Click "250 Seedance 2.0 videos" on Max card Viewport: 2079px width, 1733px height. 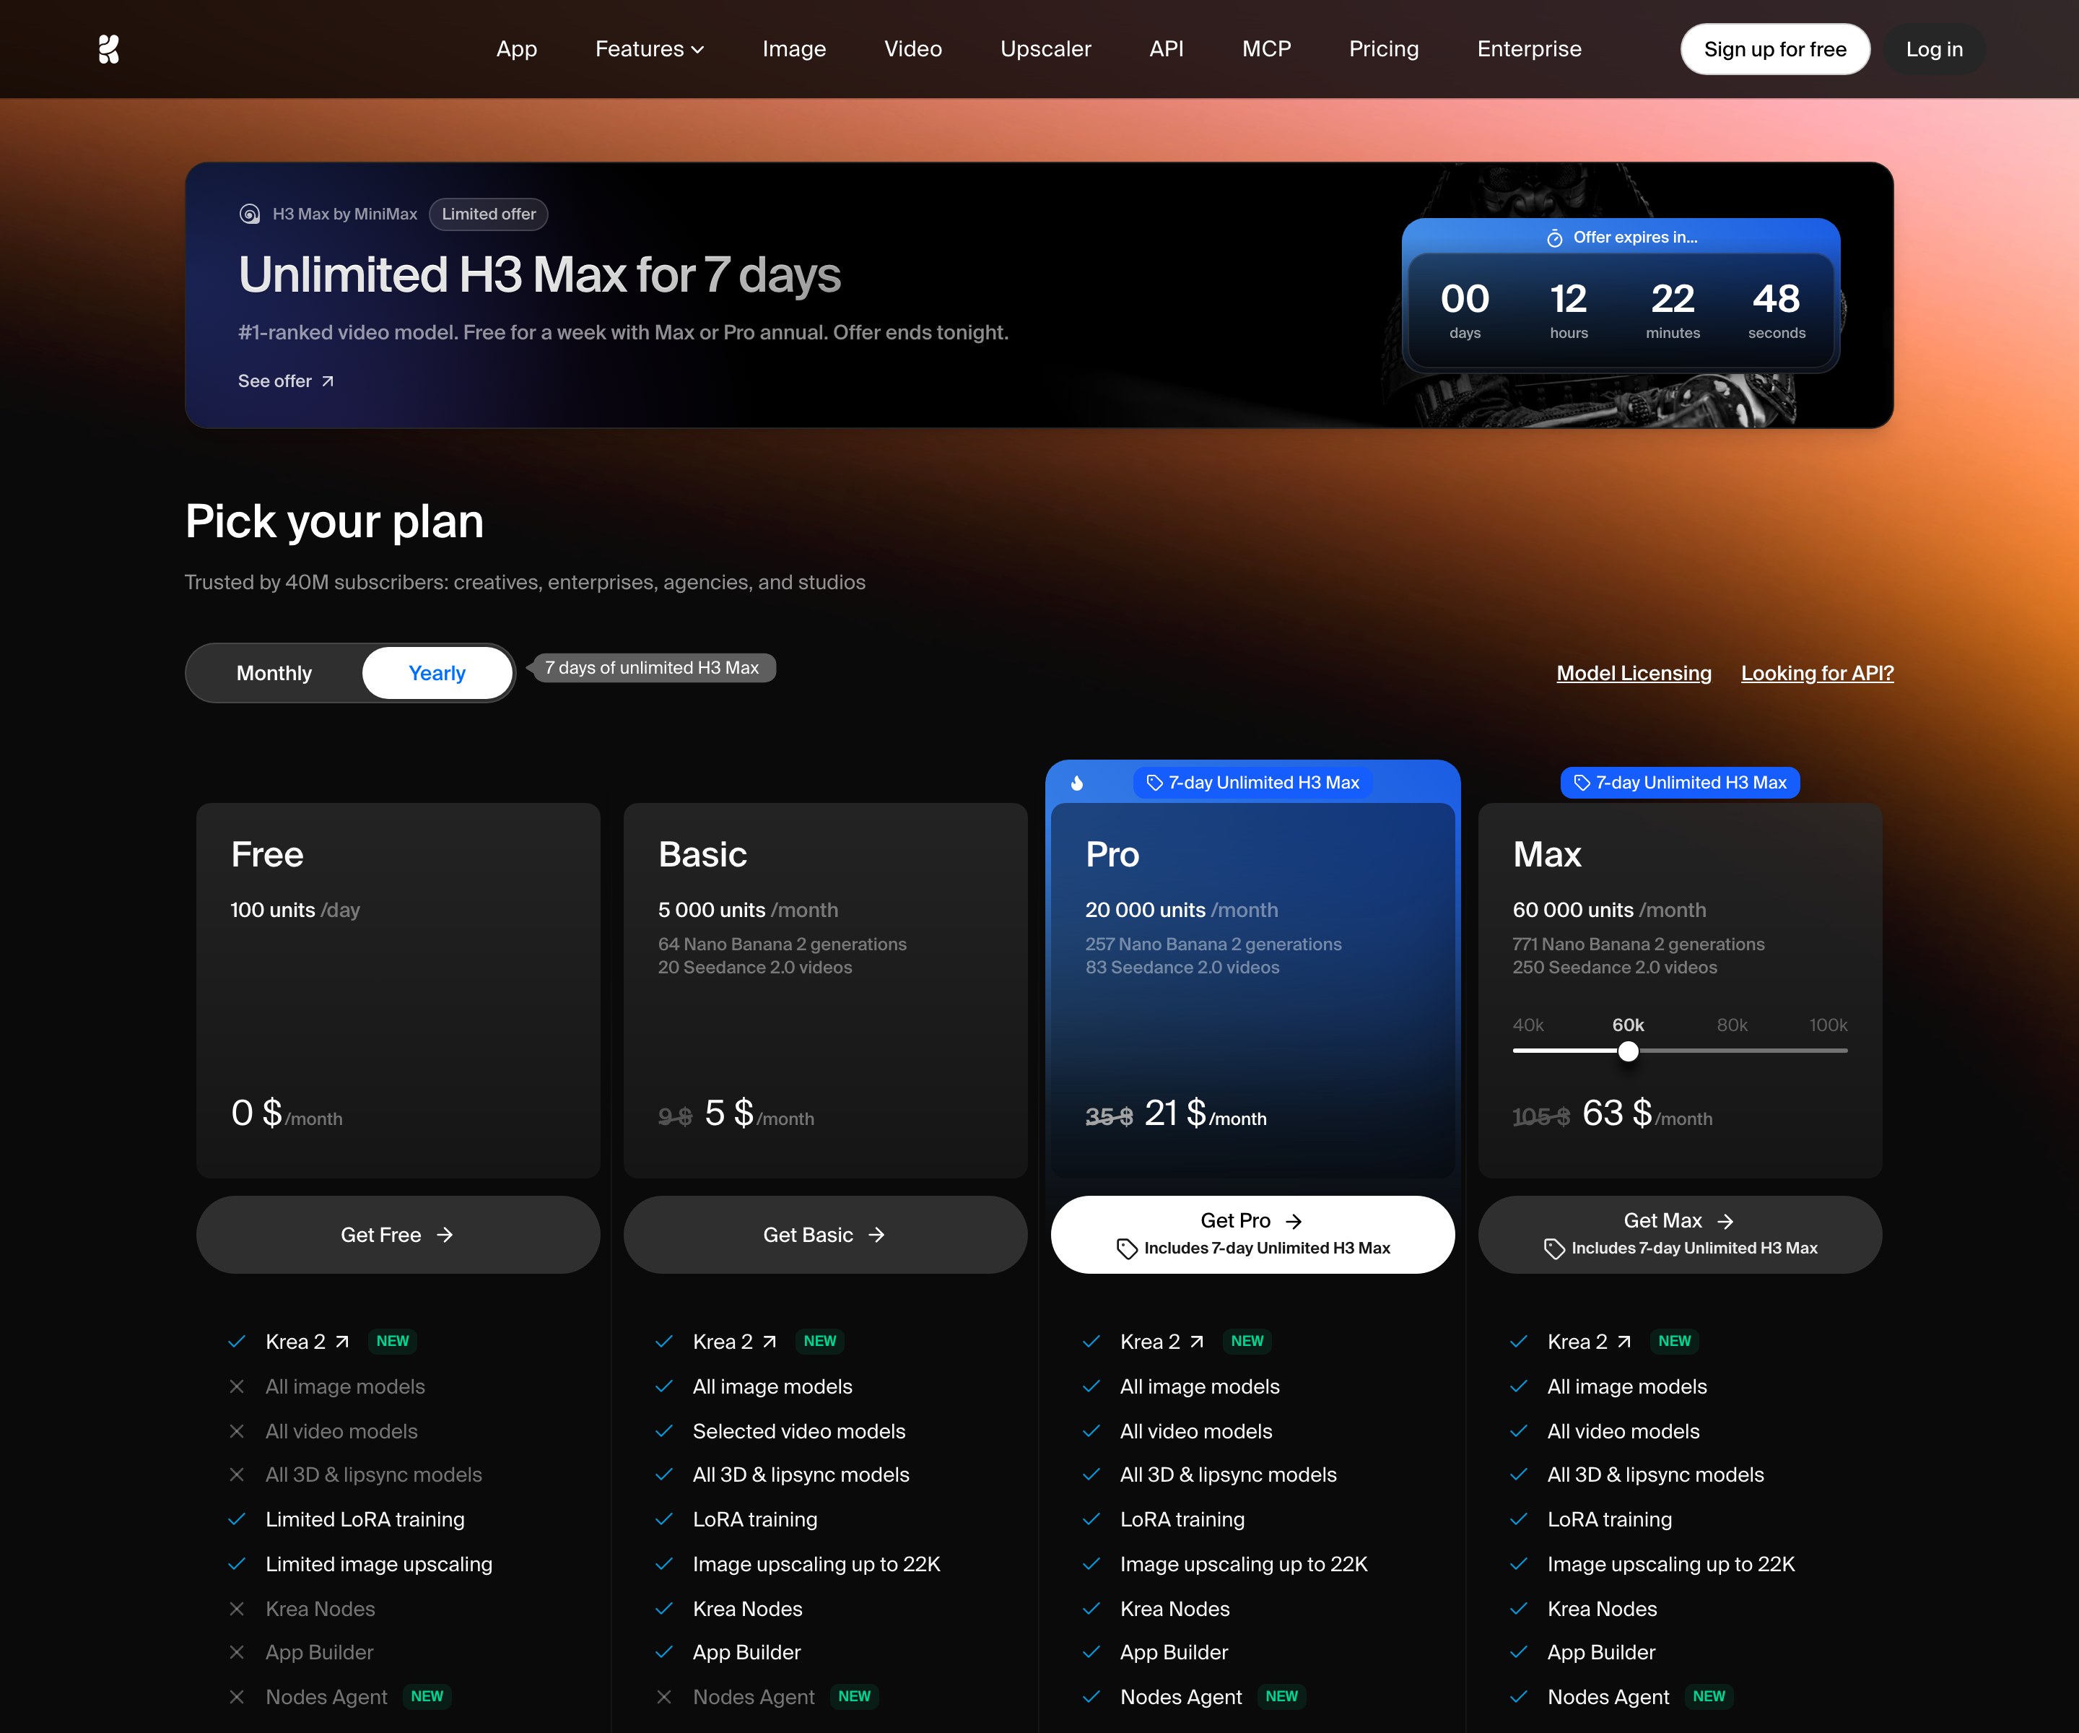point(1615,968)
